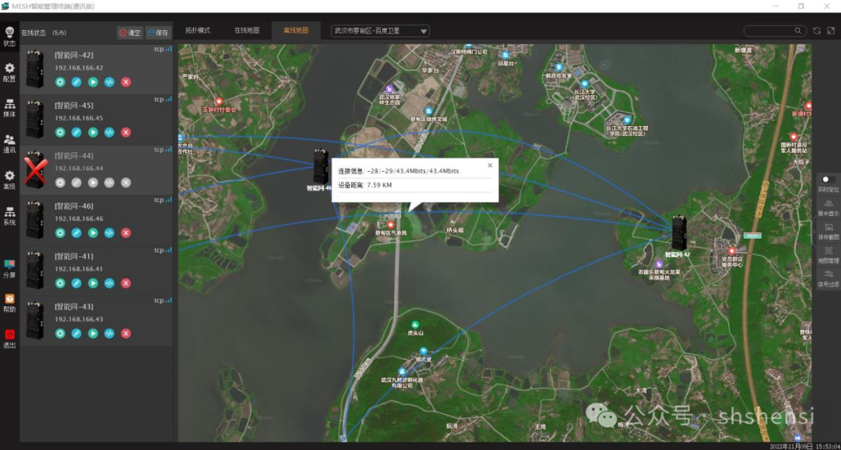Screen dimensions: 841x450
Task: Click tcp signal indicator for 智能网-46
Action: point(163,200)
